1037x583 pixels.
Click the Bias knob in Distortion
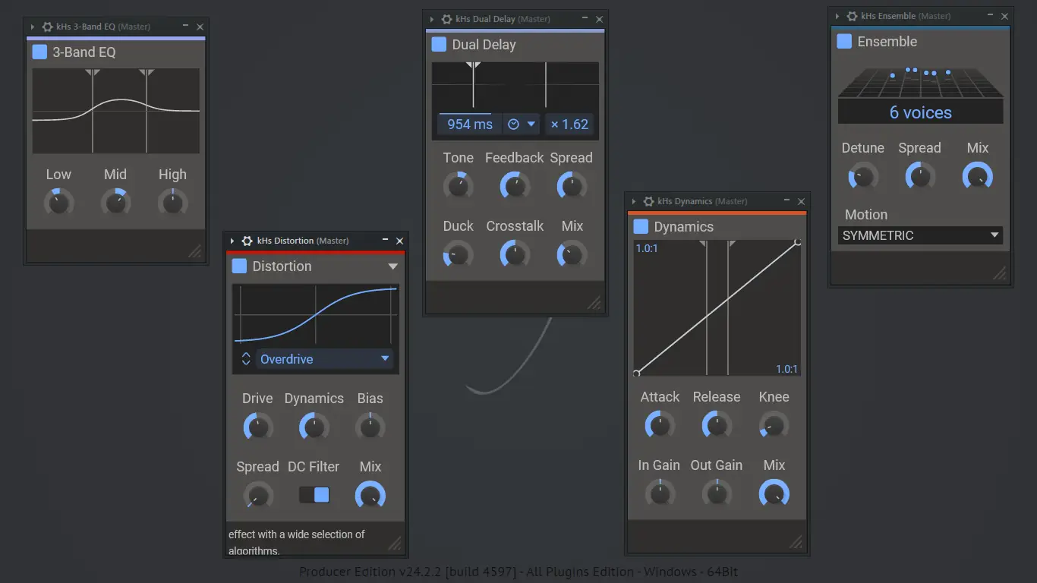click(370, 427)
